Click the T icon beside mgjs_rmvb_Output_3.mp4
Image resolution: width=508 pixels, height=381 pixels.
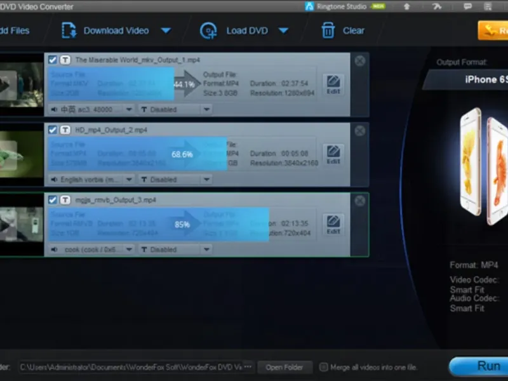[65, 200]
